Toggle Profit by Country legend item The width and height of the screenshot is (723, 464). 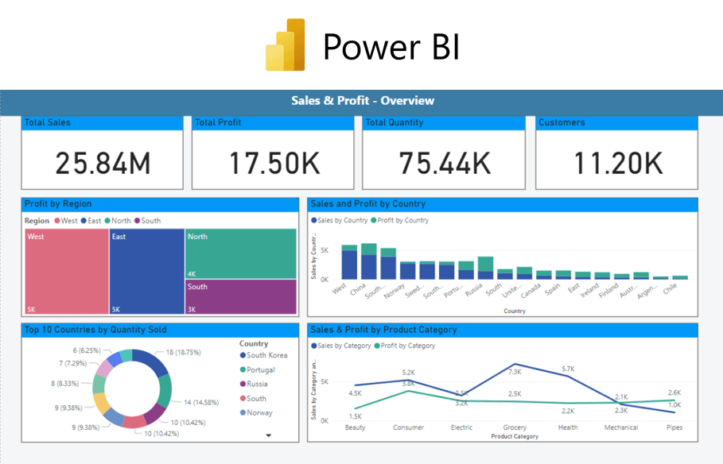[x=402, y=220]
